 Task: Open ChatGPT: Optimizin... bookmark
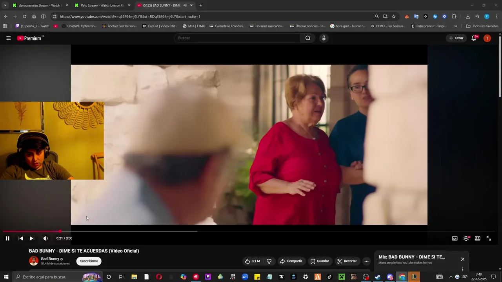click(x=79, y=26)
